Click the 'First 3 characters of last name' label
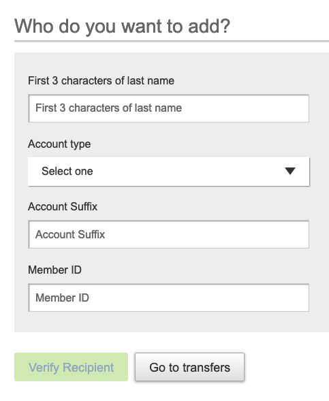 coord(101,81)
